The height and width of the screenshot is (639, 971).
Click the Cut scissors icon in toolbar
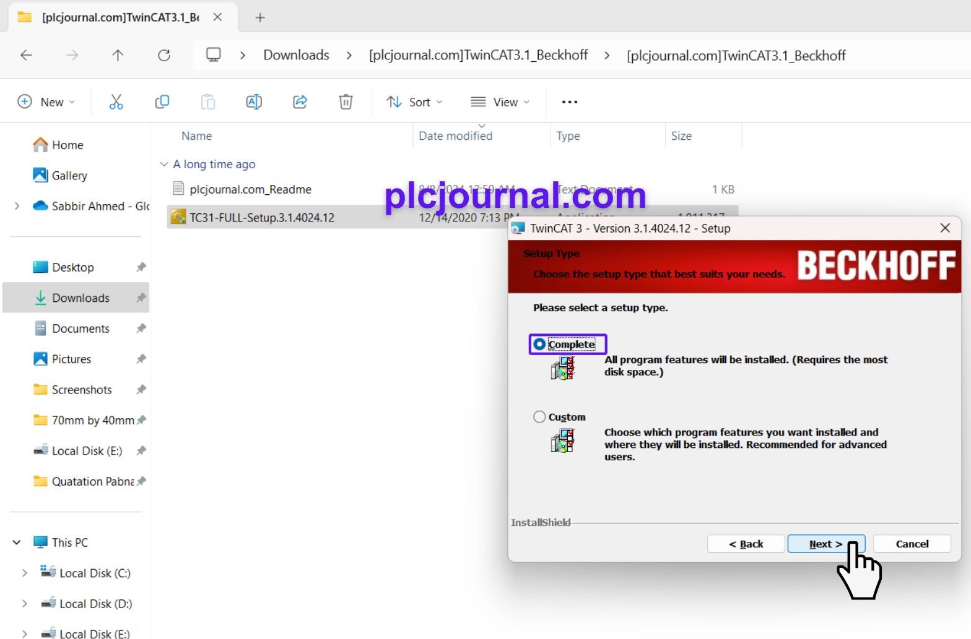(x=116, y=102)
